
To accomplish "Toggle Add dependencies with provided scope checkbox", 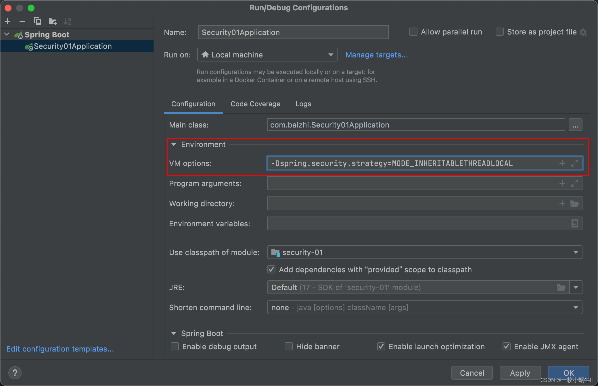I will click(272, 269).
